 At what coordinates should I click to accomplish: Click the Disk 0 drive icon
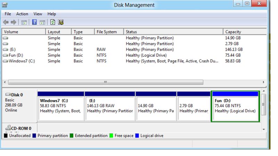tap(8, 95)
